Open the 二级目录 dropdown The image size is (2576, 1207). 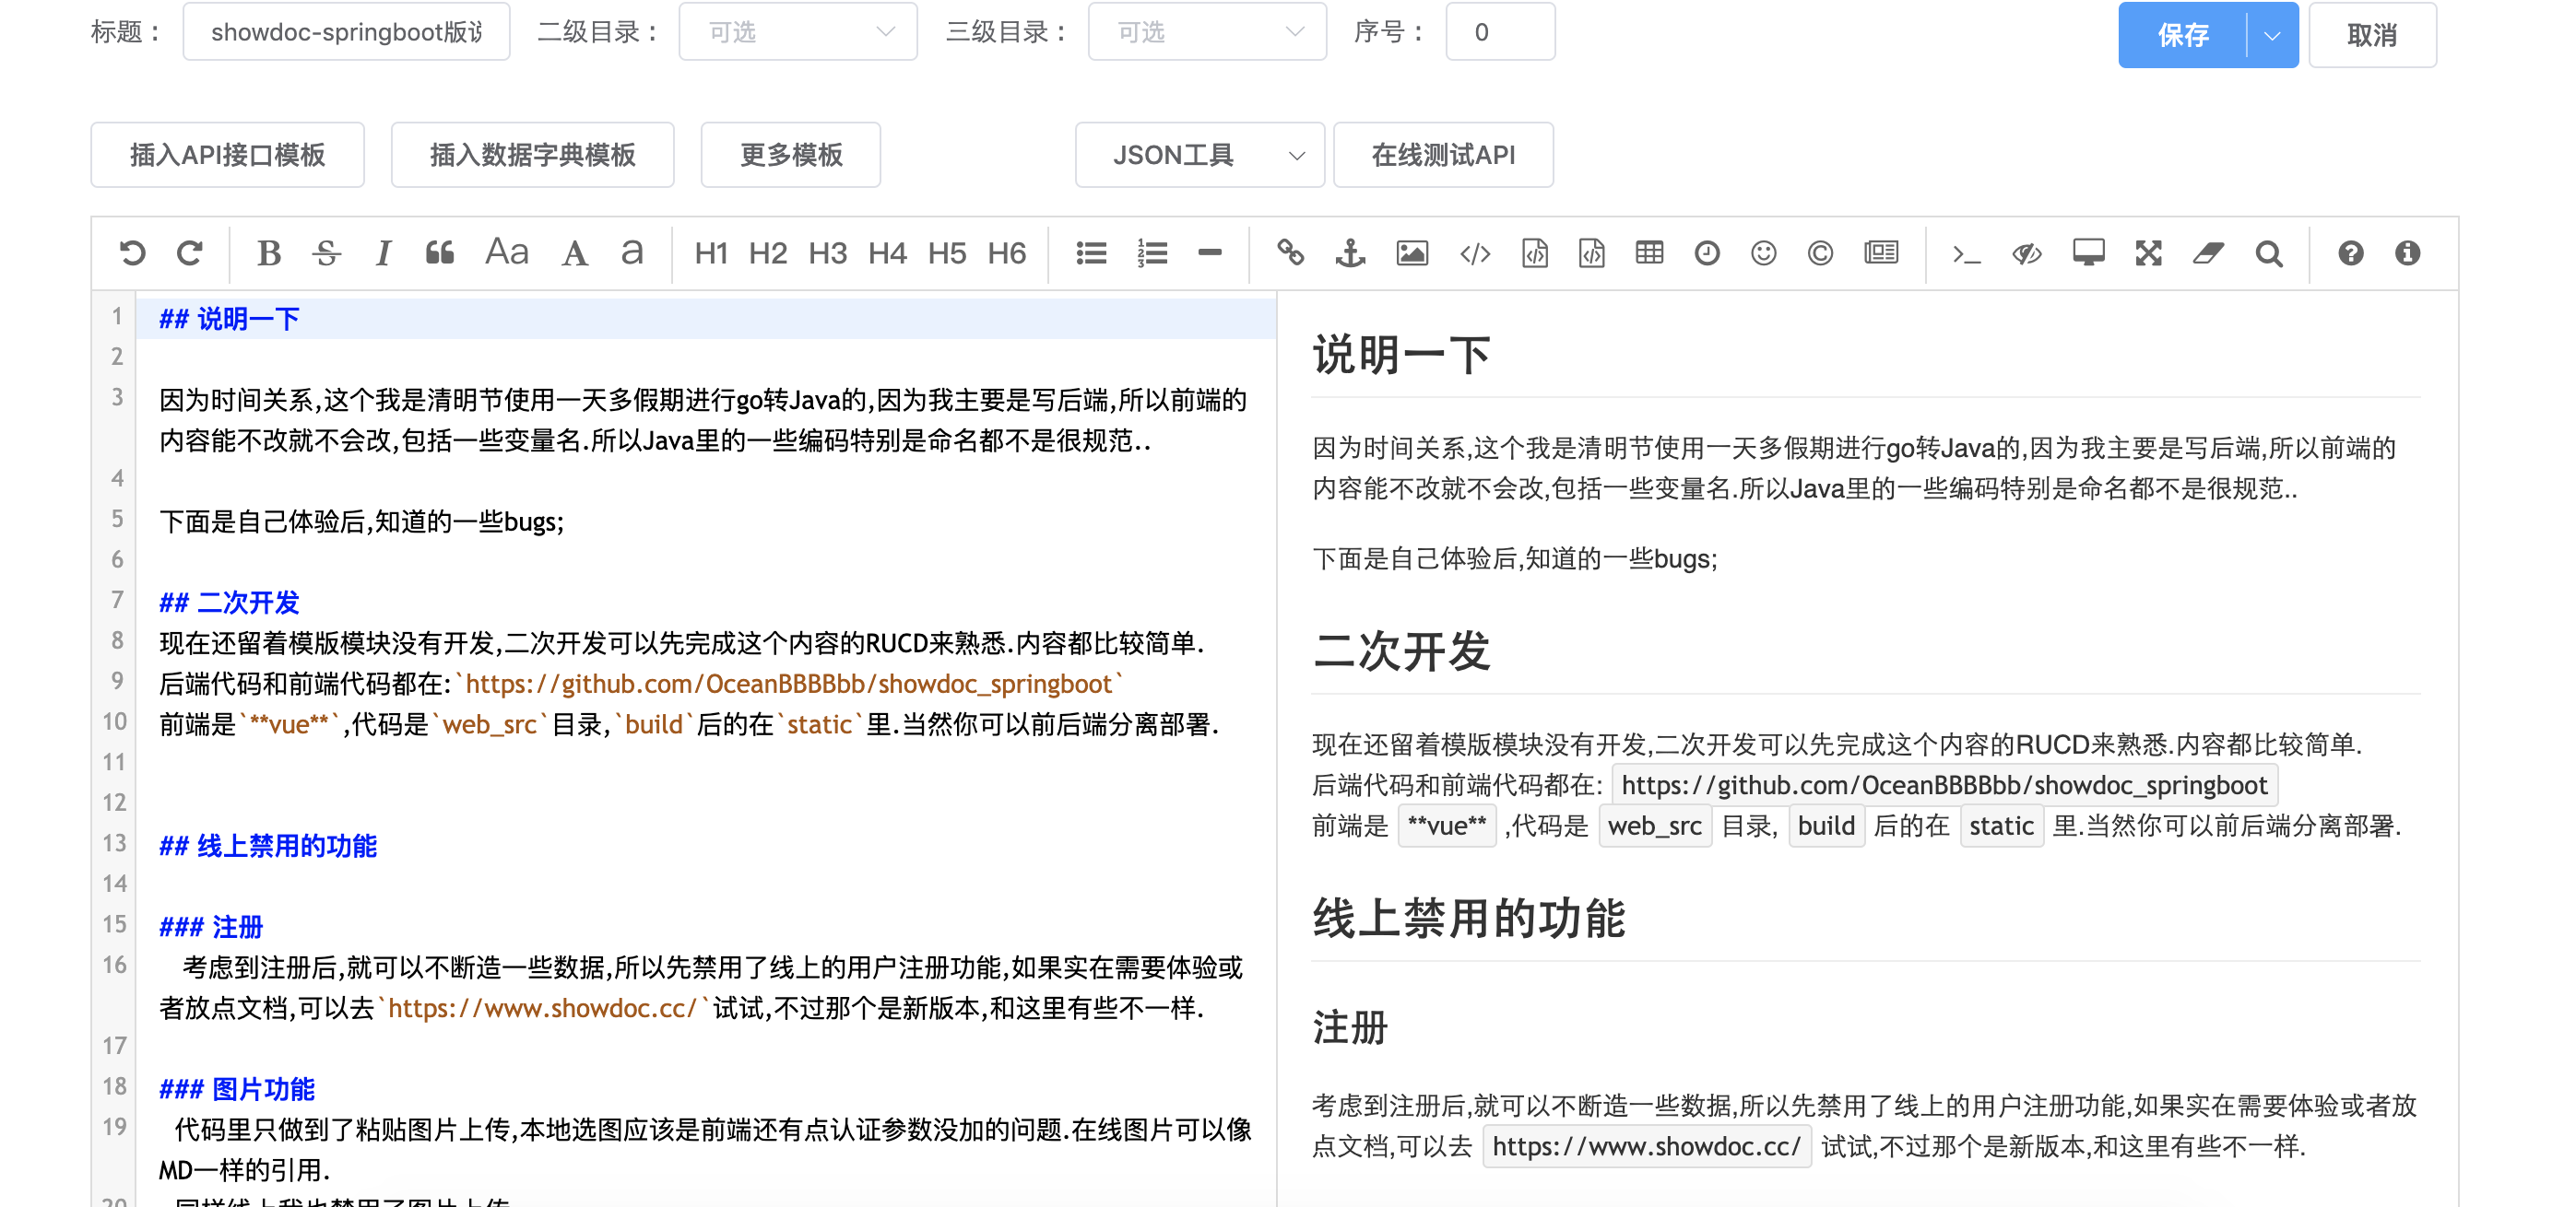click(x=798, y=32)
